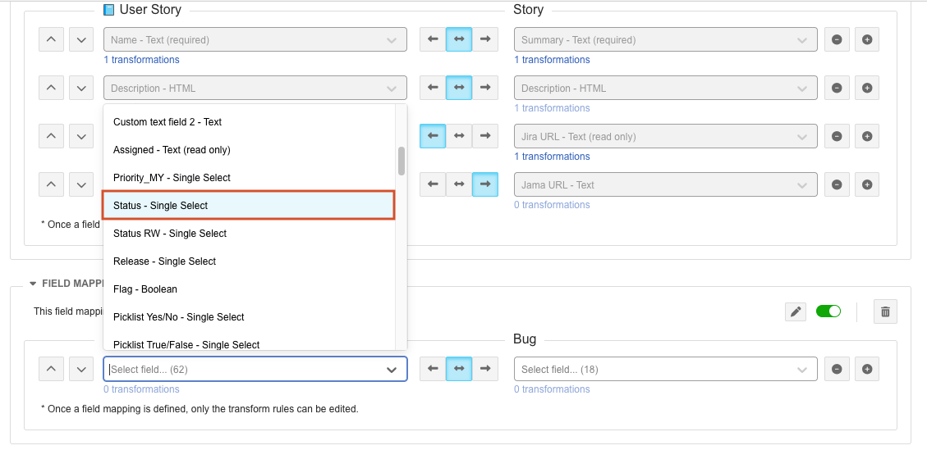Set left sync direction for Name row
The width and height of the screenshot is (927, 450).
click(x=433, y=39)
